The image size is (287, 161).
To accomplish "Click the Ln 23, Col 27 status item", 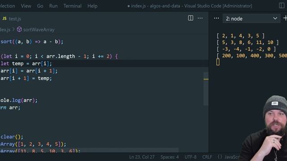I will point(142,157).
